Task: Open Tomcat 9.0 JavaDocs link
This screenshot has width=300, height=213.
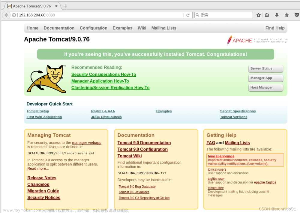Action: tap(134, 192)
